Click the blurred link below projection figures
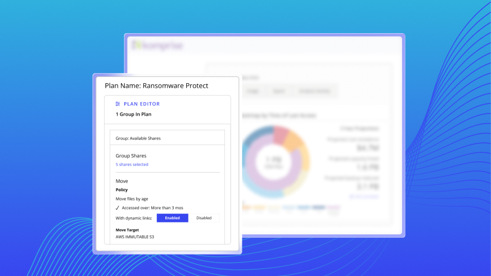This screenshot has width=491, height=276. coord(364,196)
